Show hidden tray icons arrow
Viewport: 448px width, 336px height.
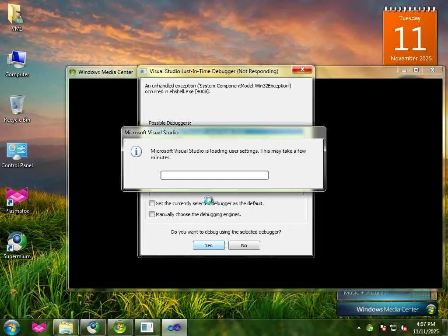click(359, 328)
